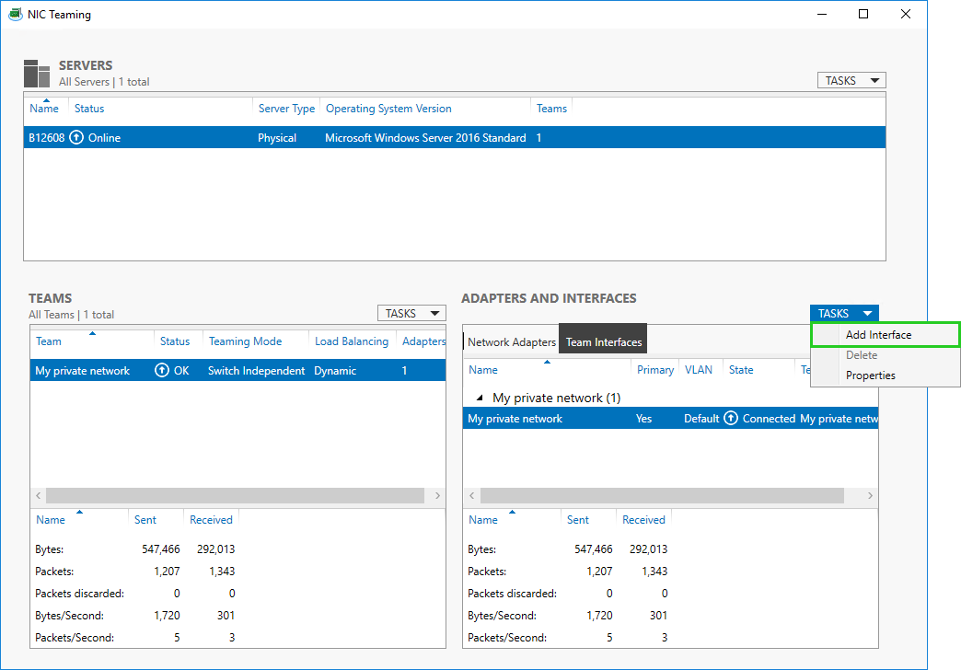Viewport: 961px width, 670px height.
Task: Click the Online status icon for B12608
Action: tap(76, 138)
